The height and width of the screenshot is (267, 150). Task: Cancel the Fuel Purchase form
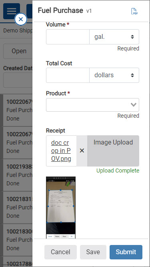[60, 252]
